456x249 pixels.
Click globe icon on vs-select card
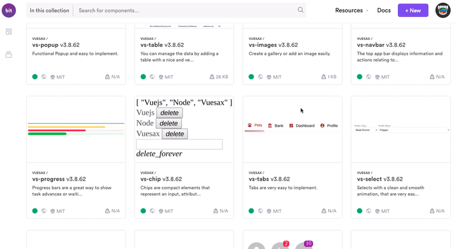point(368,211)
